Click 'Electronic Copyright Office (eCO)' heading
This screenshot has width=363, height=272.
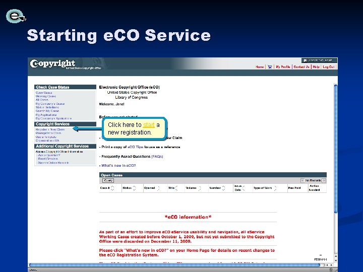point(130,87)
